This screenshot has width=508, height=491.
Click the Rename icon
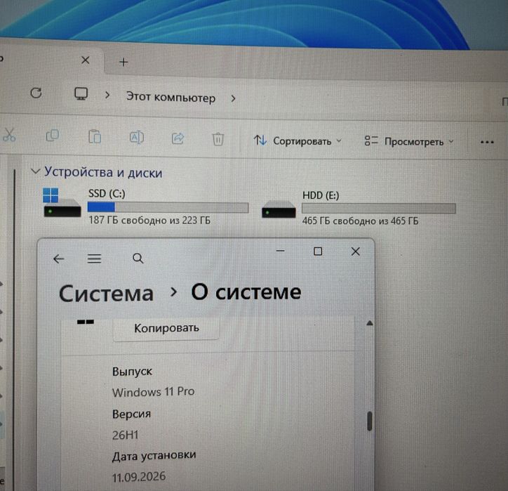tap(137, 138)
